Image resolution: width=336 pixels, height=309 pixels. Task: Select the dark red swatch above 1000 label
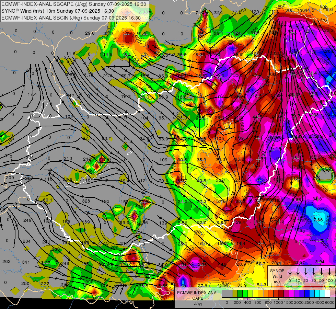click(x=281, y=294)
